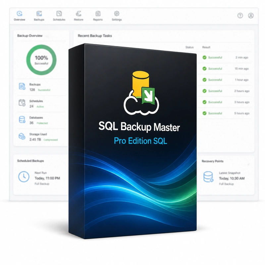Select the Overview label in navigation
Screen dimensions: 265x265
click(x=20, y=20)
